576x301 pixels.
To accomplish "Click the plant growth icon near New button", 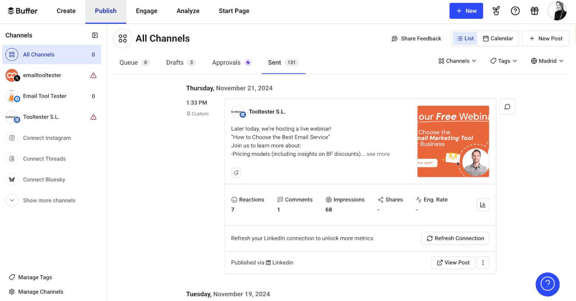I will tap(496, 11).
